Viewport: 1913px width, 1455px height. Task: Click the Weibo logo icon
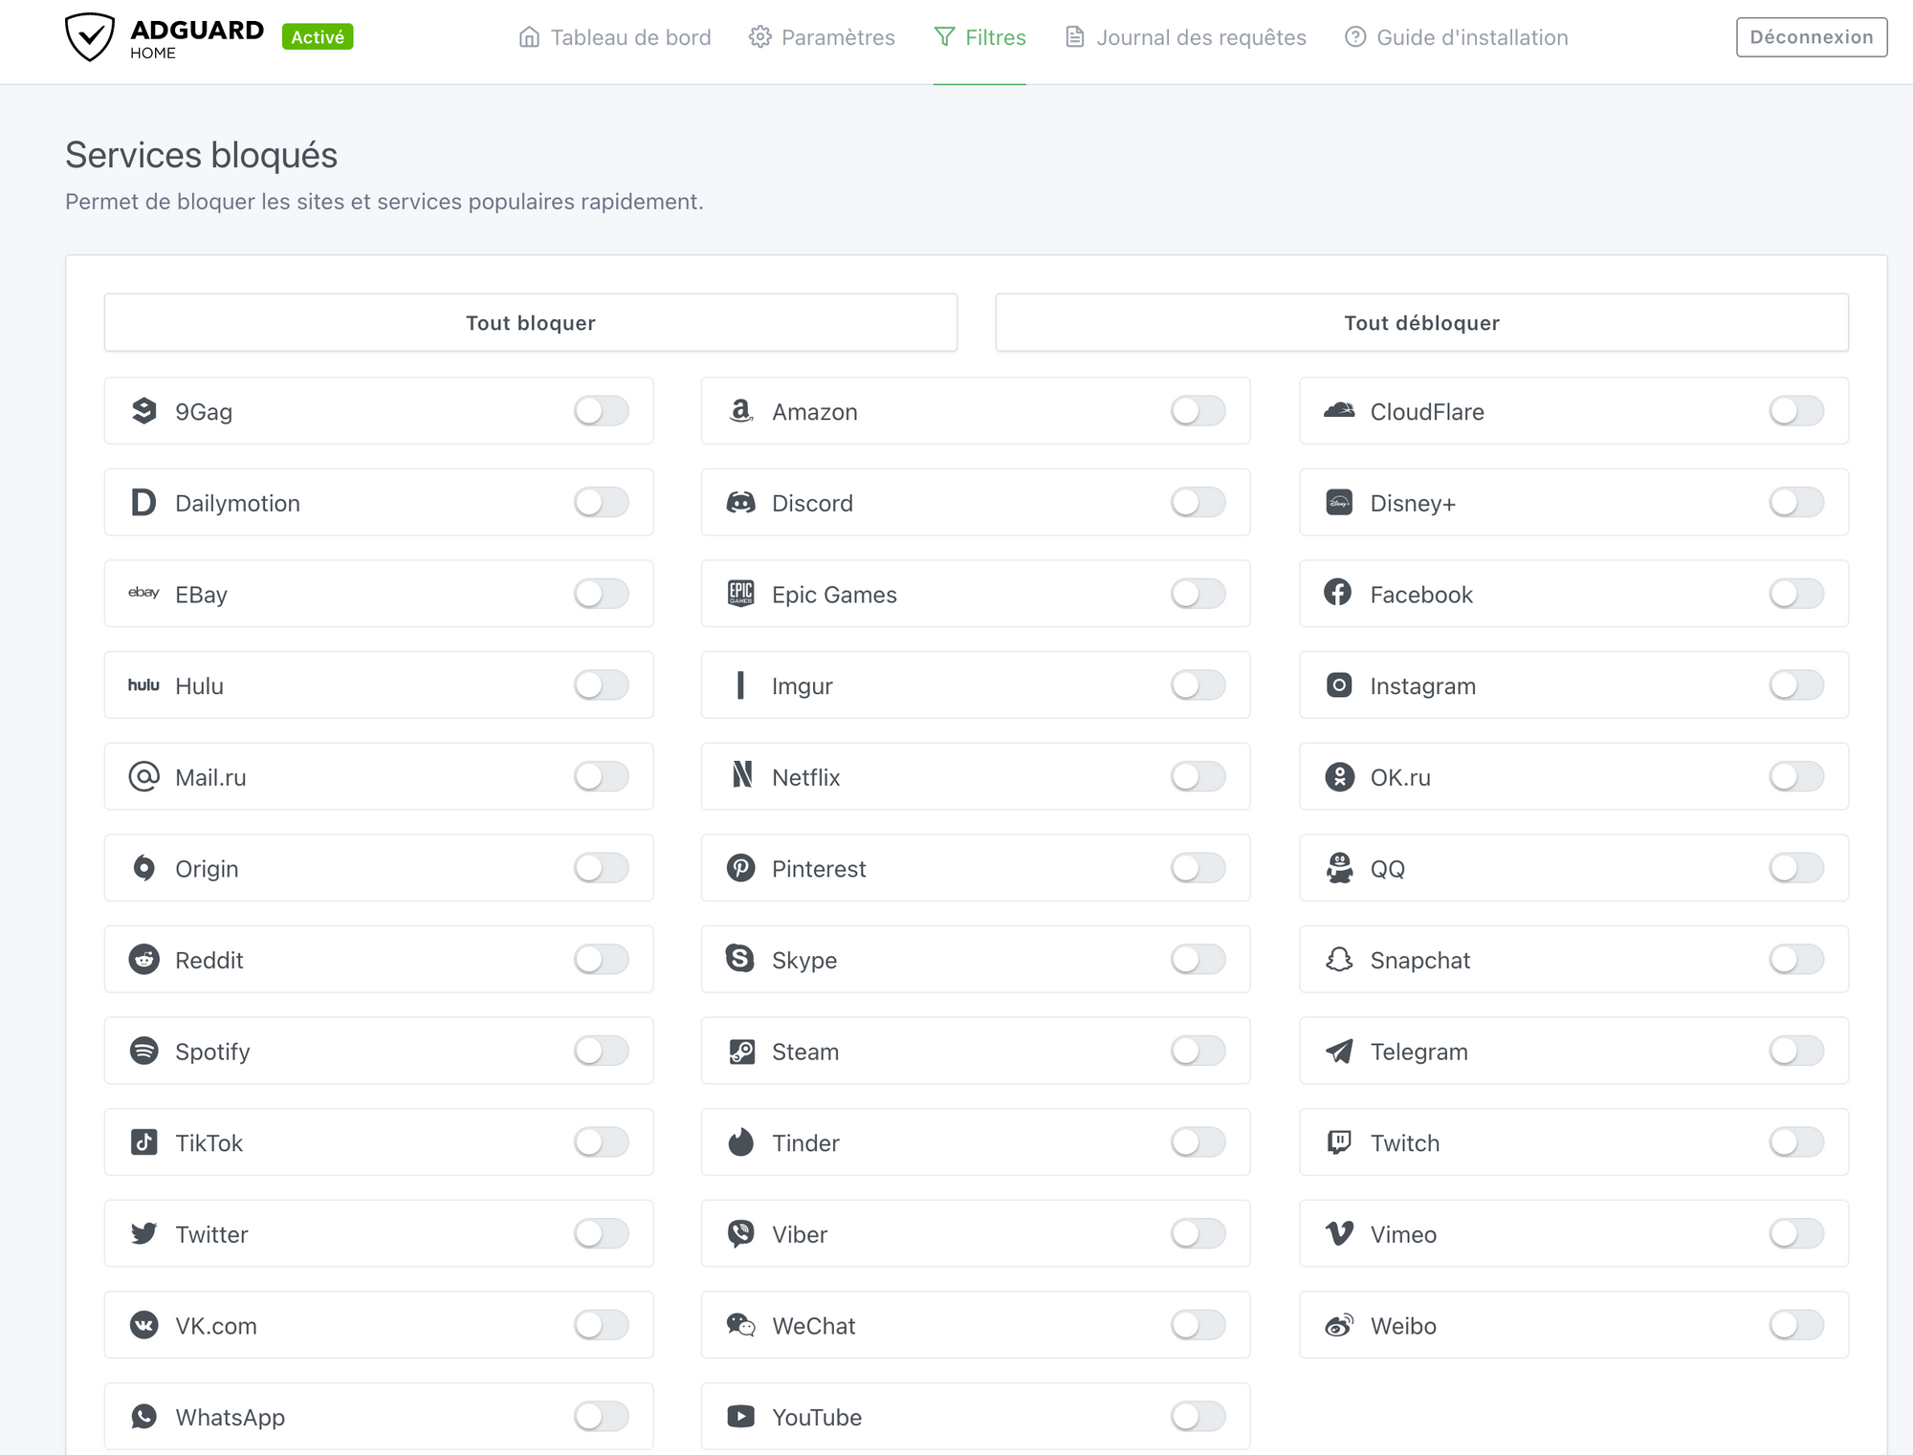click(1339, 1325)
